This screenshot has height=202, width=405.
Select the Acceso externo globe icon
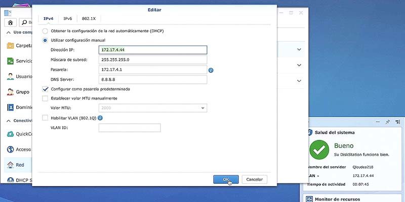pyautogui.click(x=10, y=149)
